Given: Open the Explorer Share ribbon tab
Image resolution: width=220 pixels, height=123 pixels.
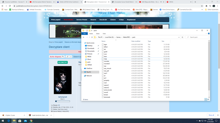Looking at the screenshot, I should [98, 33].
